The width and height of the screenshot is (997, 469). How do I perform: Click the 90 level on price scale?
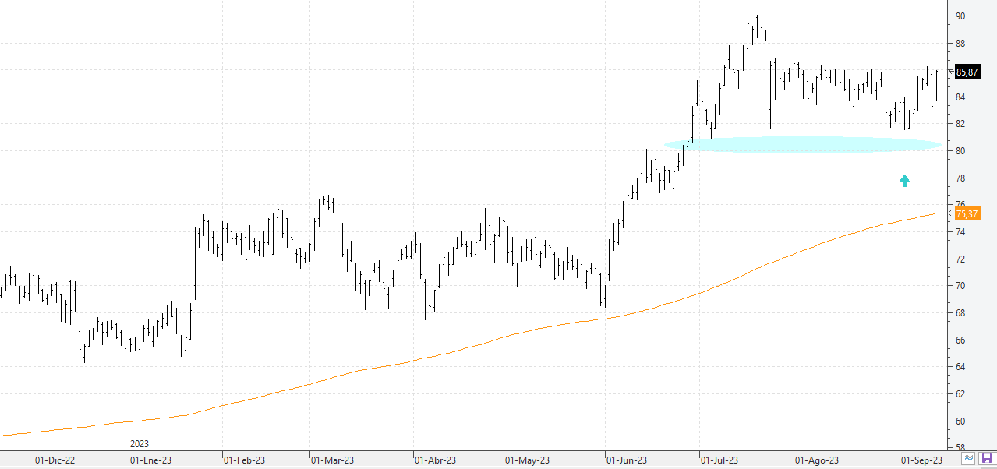coord(960,16)
